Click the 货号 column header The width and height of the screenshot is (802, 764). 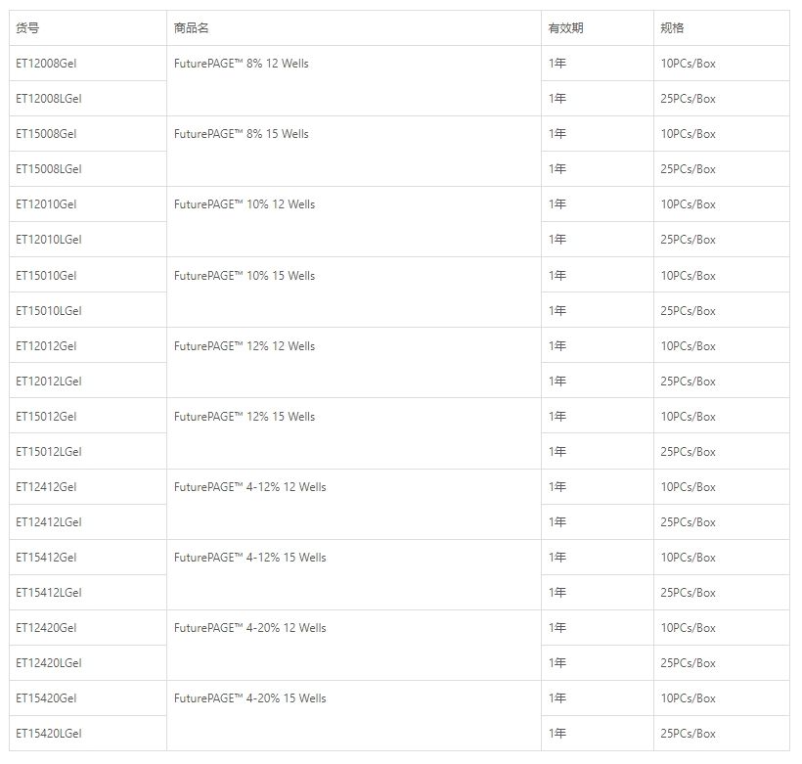28,28
